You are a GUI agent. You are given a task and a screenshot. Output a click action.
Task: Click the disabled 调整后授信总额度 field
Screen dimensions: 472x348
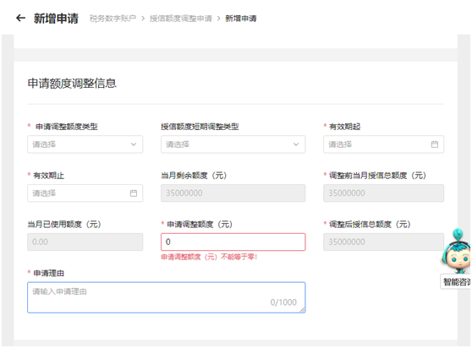point(383,242)
